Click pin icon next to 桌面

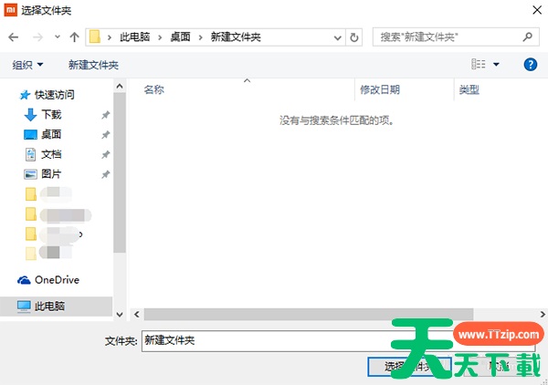pyautogui.click(x=106, y=135)
